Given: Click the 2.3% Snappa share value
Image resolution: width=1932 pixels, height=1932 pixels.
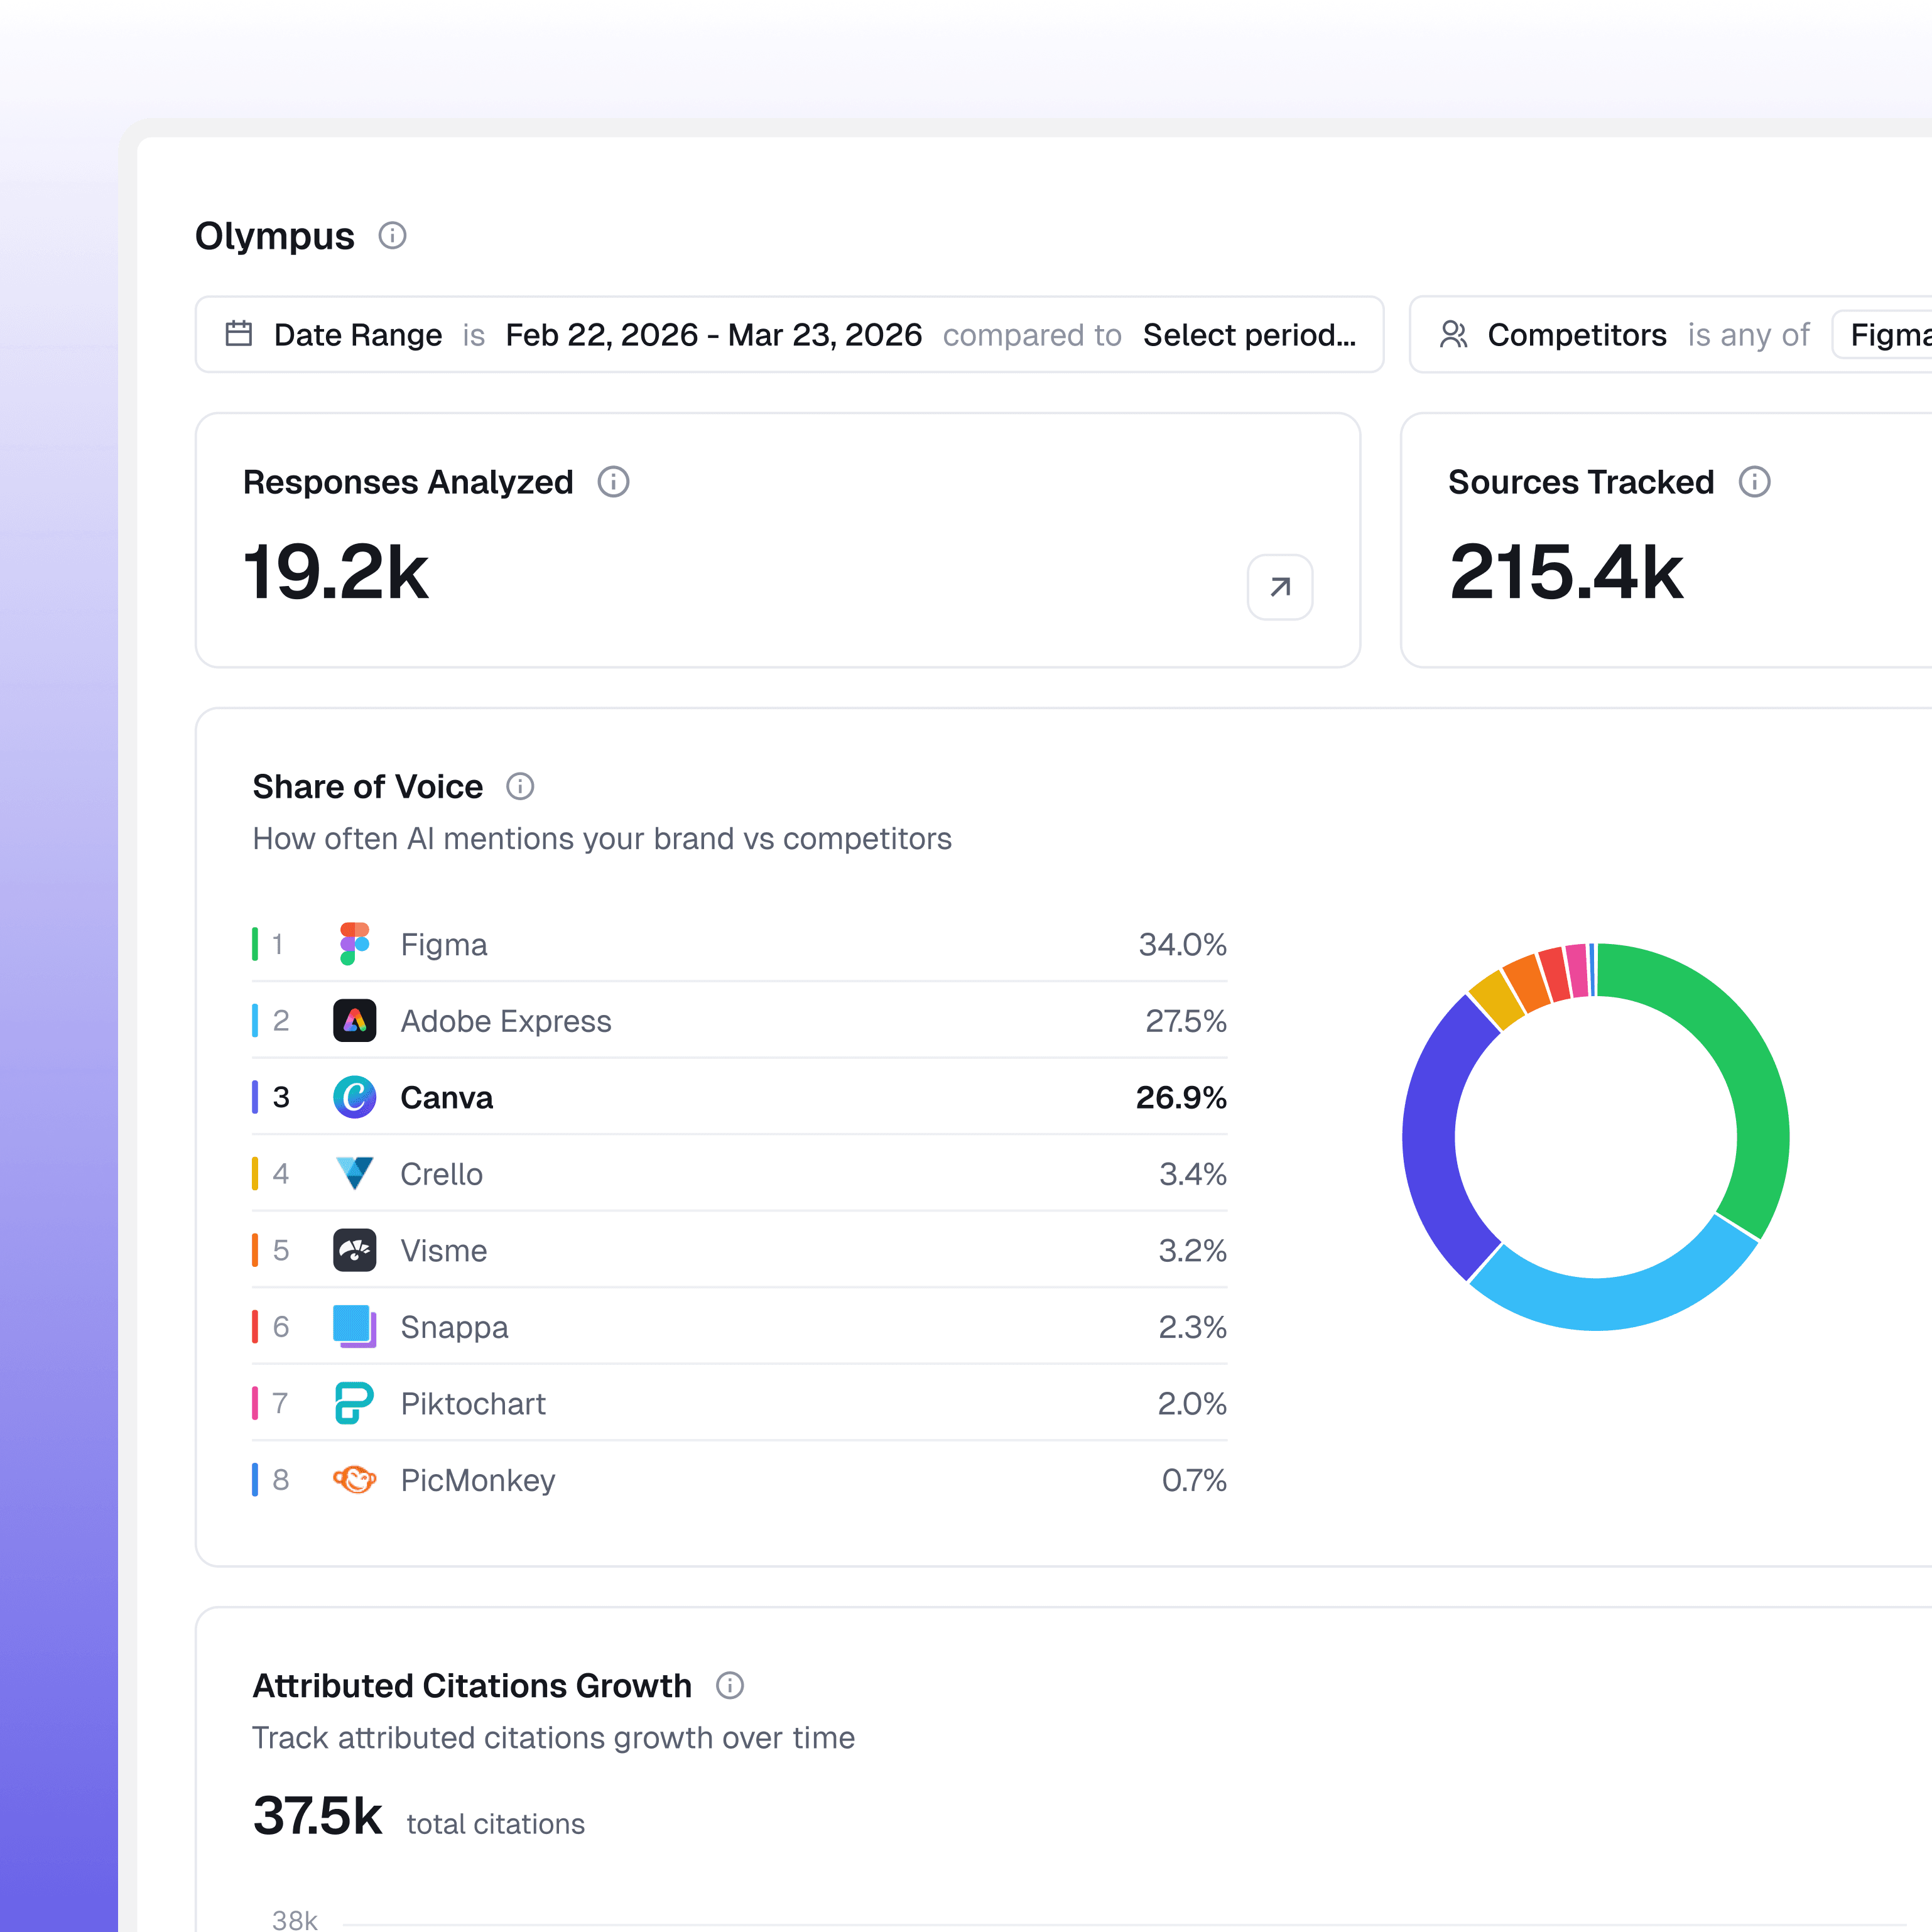Looking at the screenshot, I should [x=1193, y=1327].
